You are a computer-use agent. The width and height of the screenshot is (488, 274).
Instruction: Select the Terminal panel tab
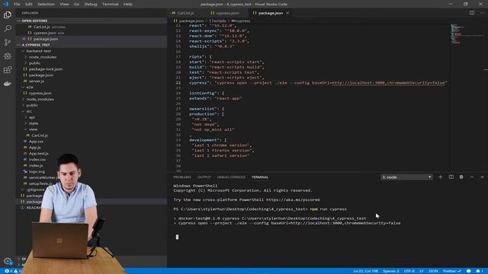(x=260, y=177)
